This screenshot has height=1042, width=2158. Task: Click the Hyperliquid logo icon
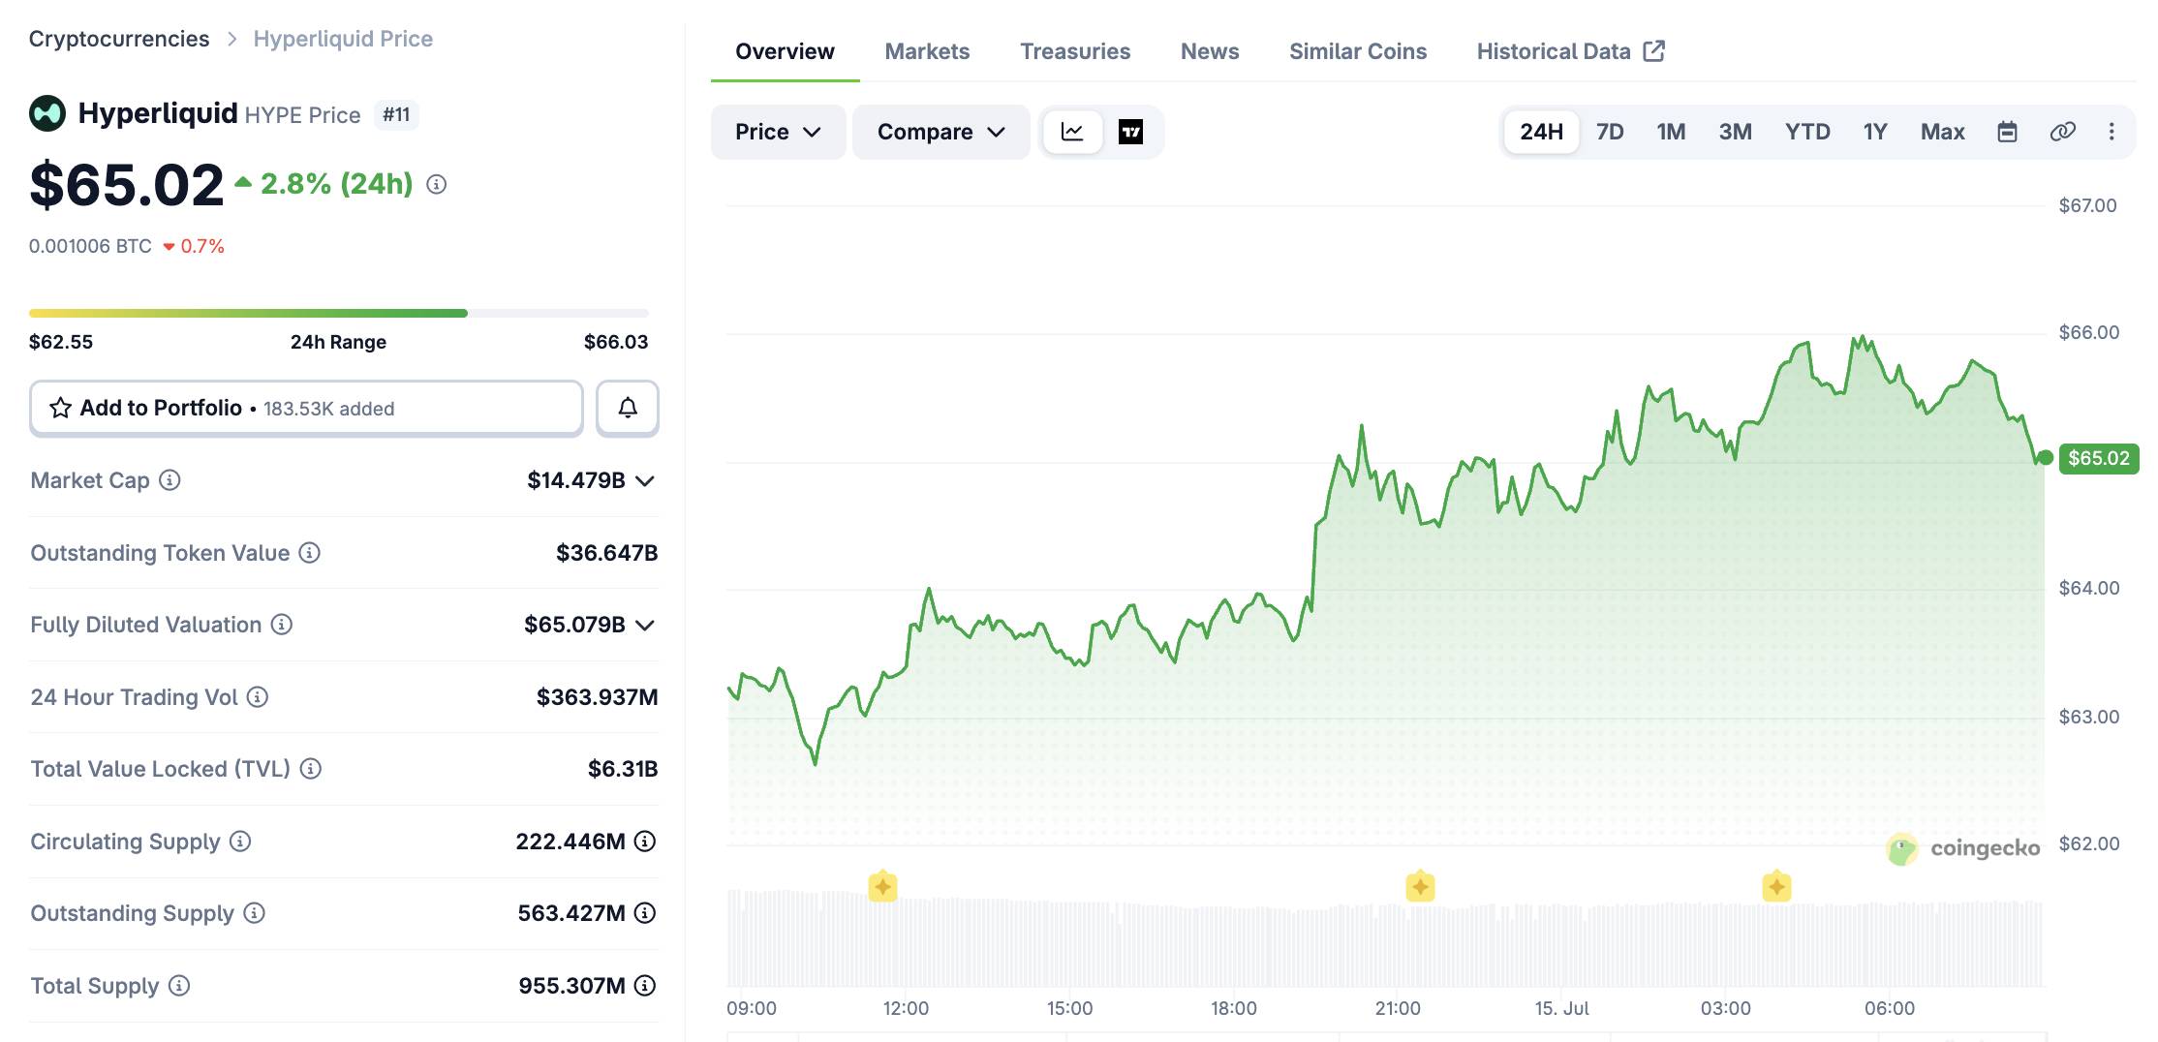click(x=47, y=113)
